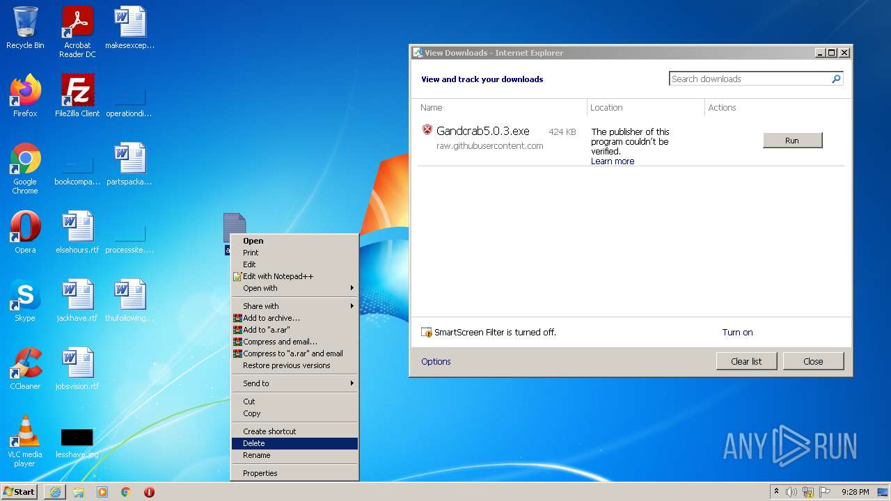The height and width of the screenshot is (501, 891).
Task: Launch Firefox from the desktop
Action: coord(25,96)
